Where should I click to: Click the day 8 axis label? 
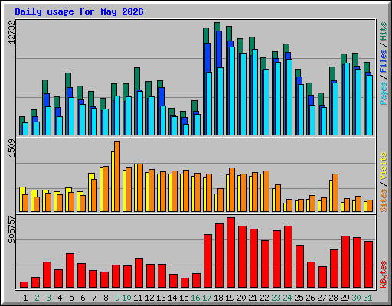[x=106, y=298]
